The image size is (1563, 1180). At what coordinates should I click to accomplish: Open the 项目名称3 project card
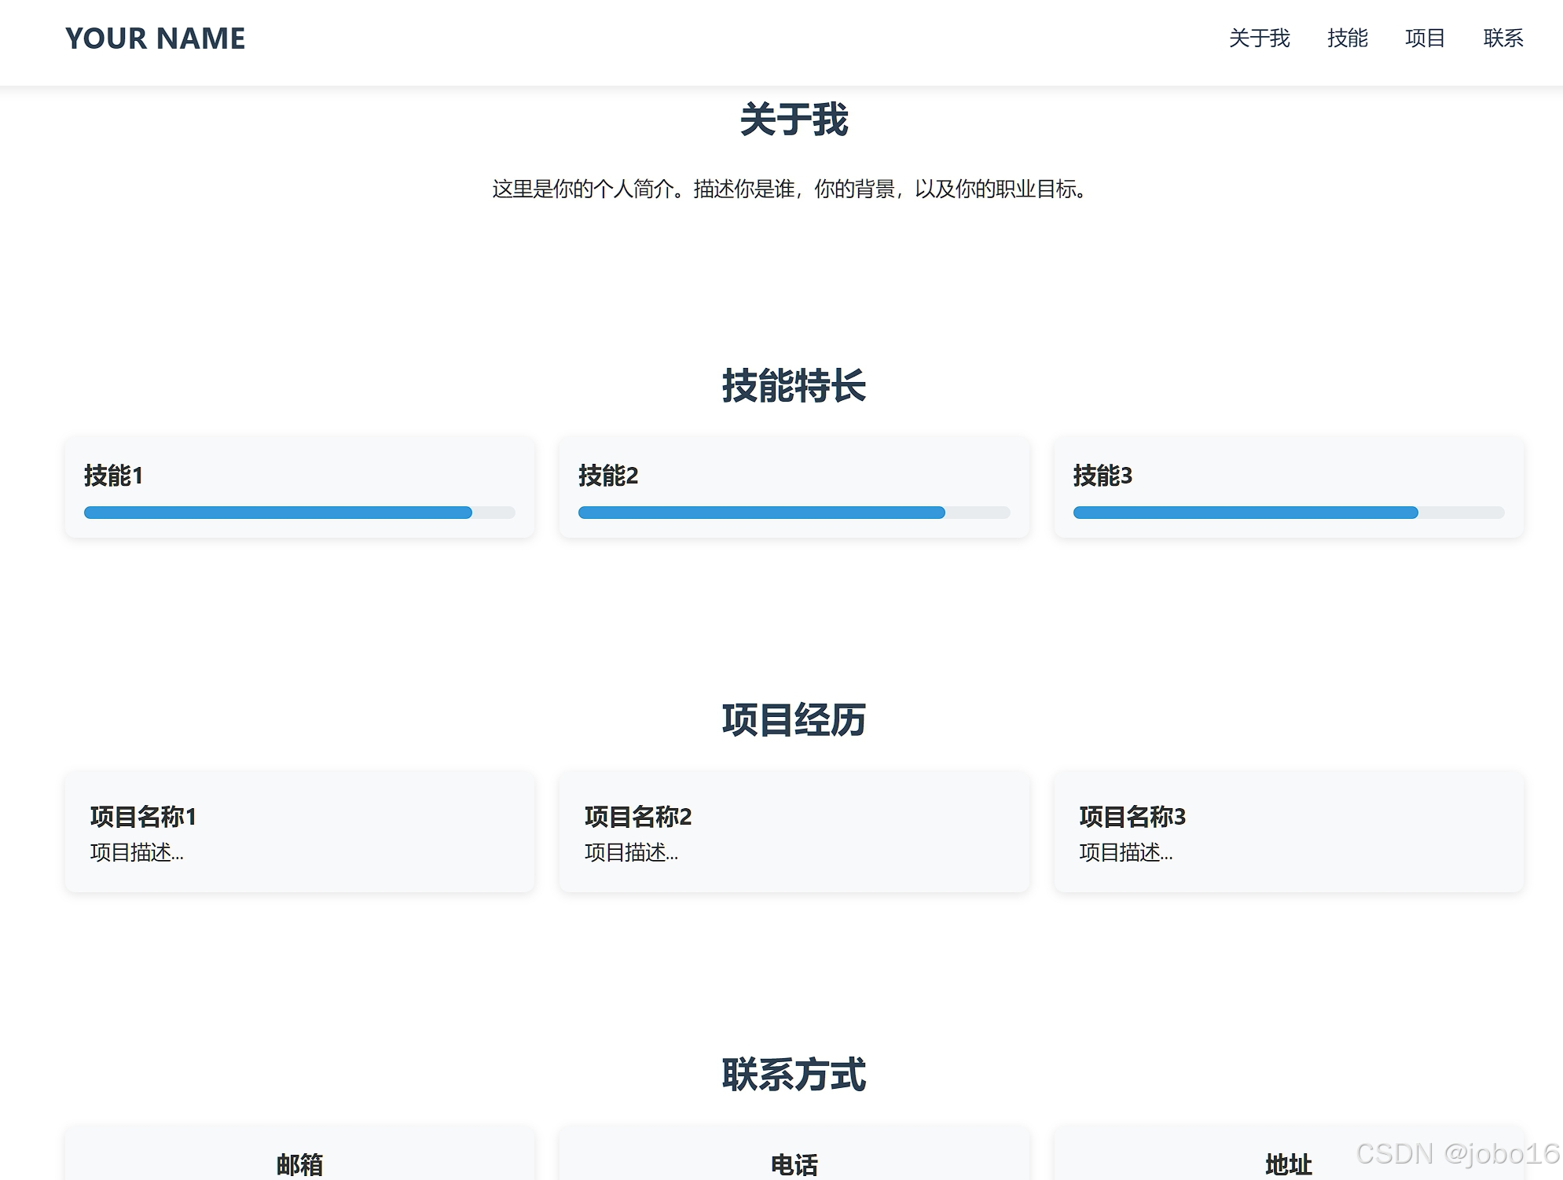[1288, 832]
